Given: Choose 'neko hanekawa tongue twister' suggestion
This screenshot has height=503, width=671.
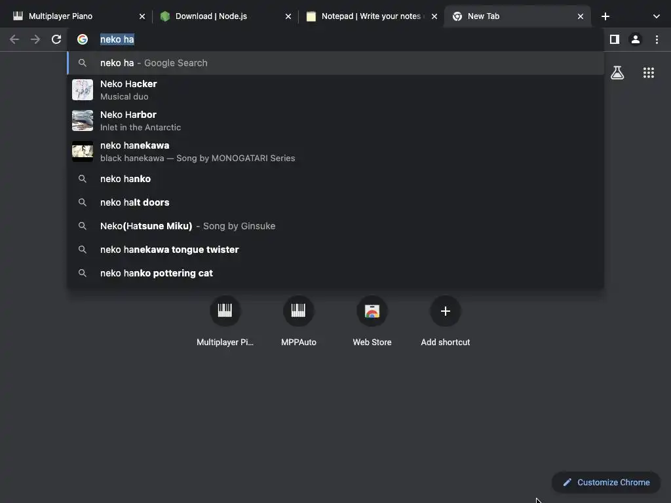Looking at the screenshot, I should [x=335, y=250].
